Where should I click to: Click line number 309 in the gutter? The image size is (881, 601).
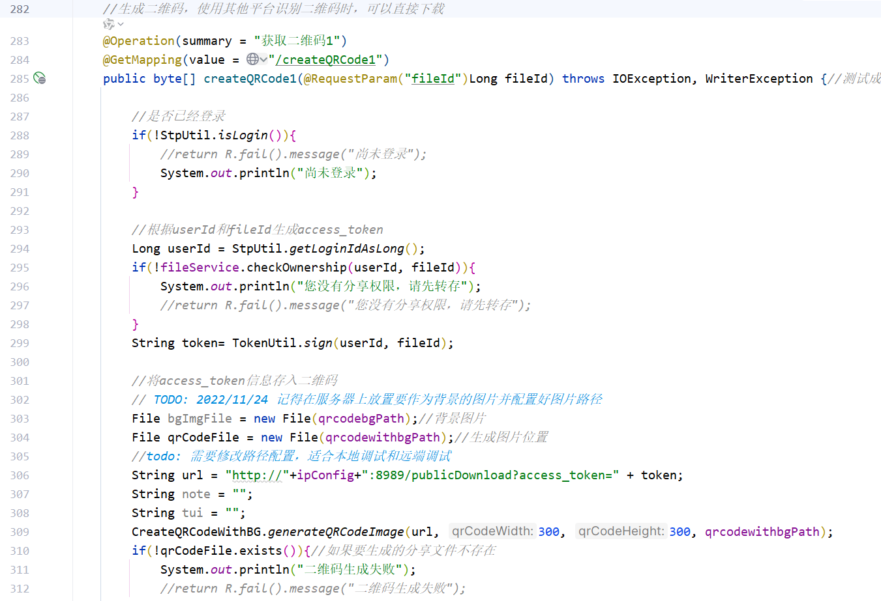(20, 531)
